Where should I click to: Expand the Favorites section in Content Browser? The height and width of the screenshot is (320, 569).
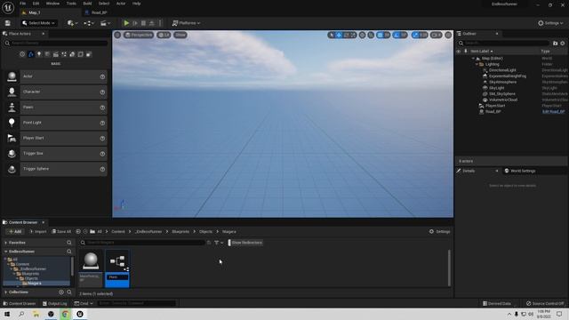[x=6, y=243]
